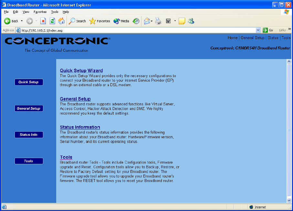Click the address bar URL field
Viewport: 293px width, 211px height.
tap(138, 30)
